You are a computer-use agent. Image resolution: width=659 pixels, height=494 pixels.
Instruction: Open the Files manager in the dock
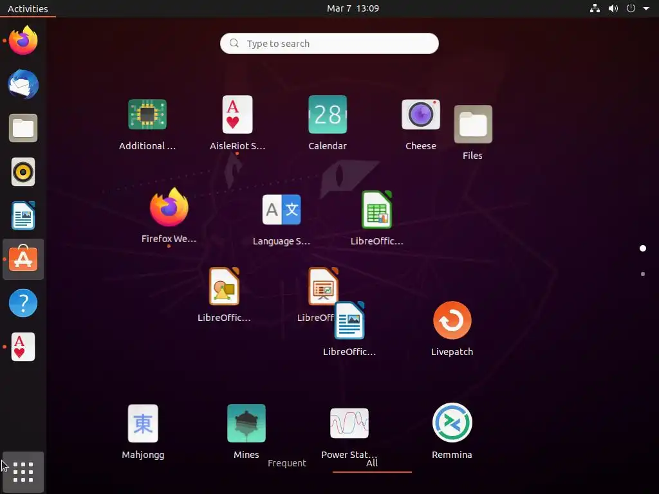pyautogui.click(x=23, y=128)
